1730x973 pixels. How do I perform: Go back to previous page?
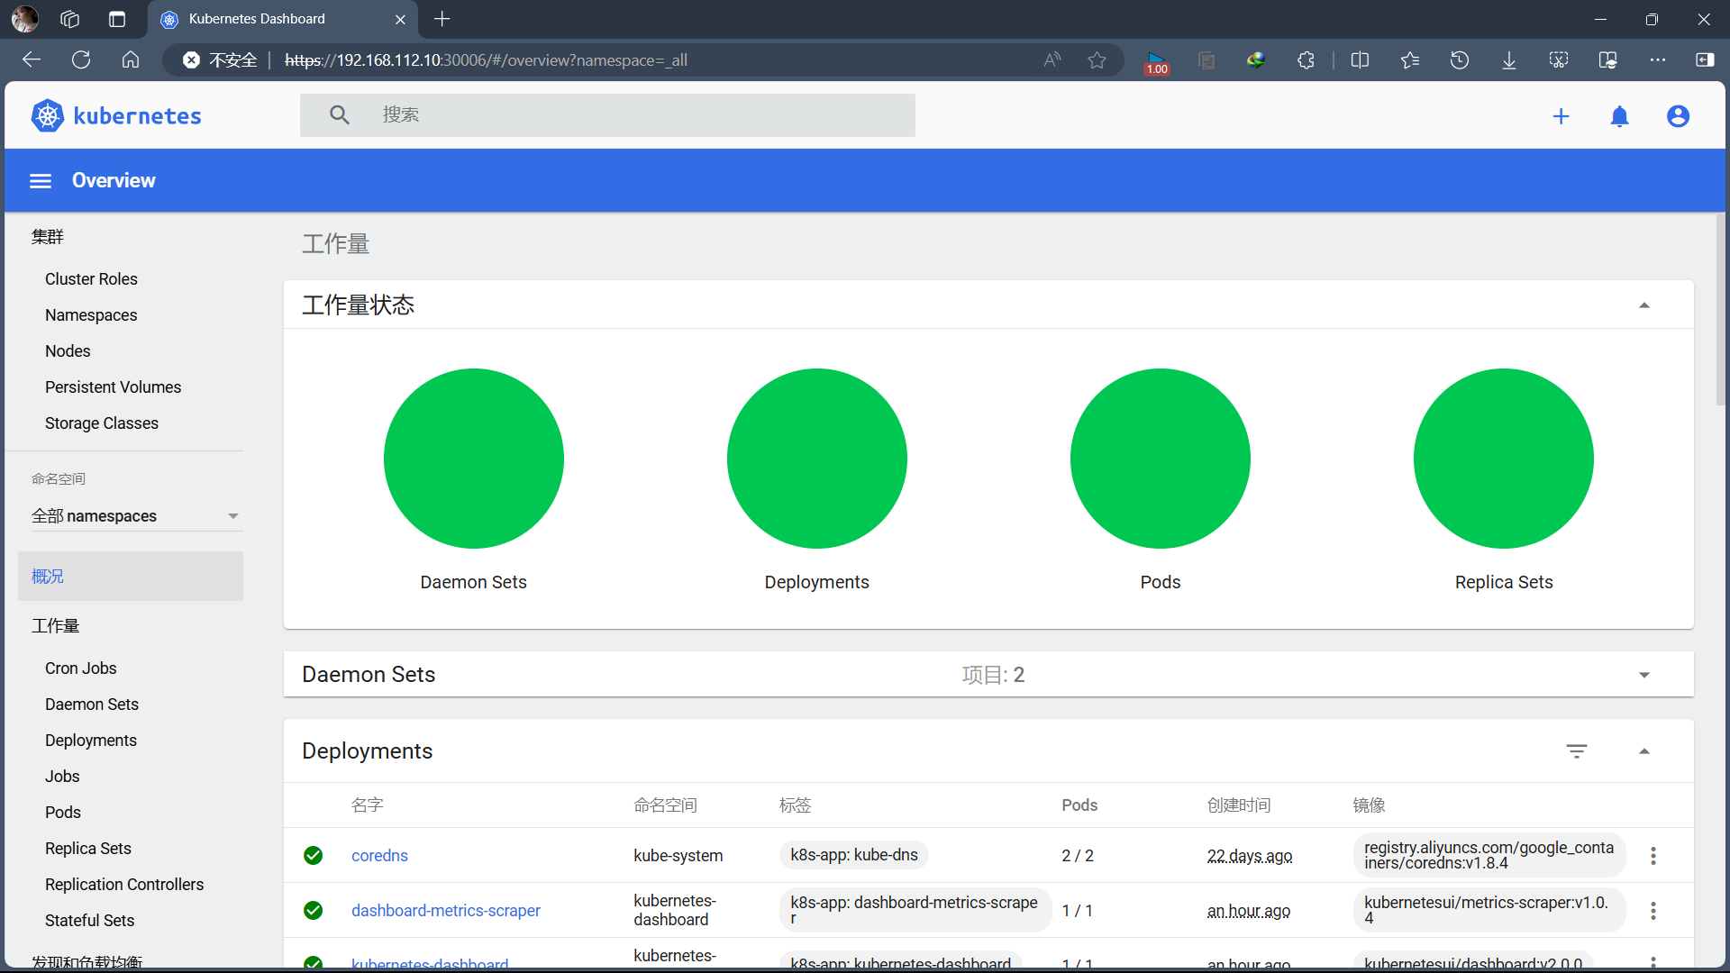[x=32, y=60]
